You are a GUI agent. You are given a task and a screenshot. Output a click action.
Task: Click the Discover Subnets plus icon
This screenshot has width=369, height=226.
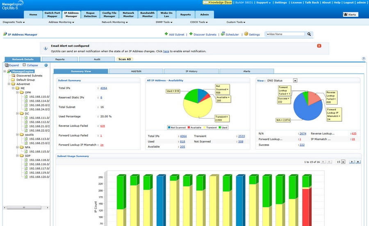(x=191, y=34)
